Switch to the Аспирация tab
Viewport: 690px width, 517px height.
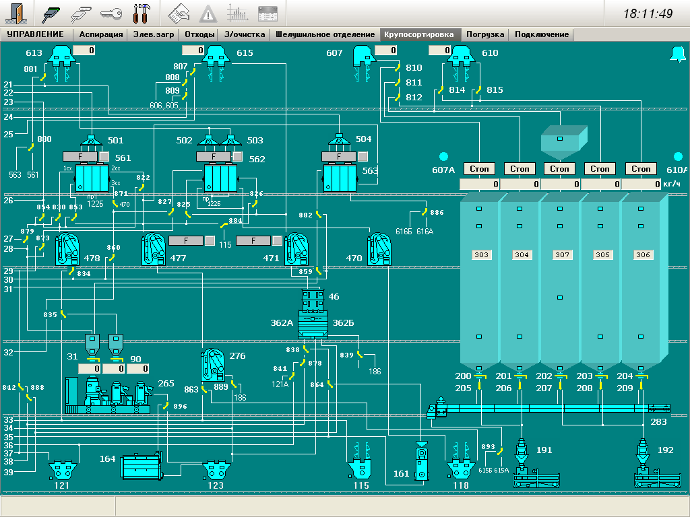click(101, 34)
